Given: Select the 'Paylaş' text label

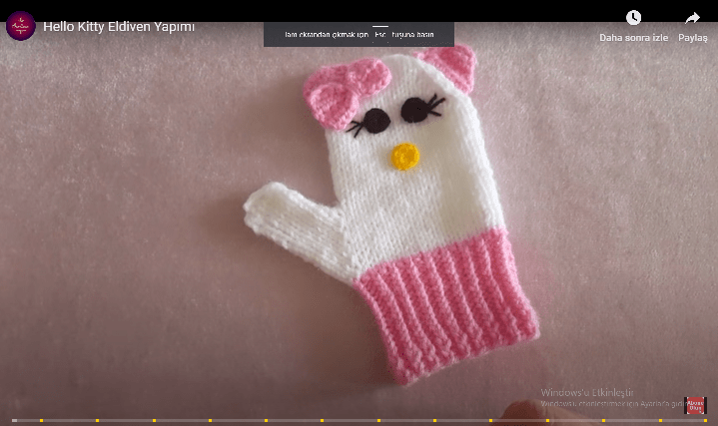Looking at the screenshot, I should click(x=692, y=37).
